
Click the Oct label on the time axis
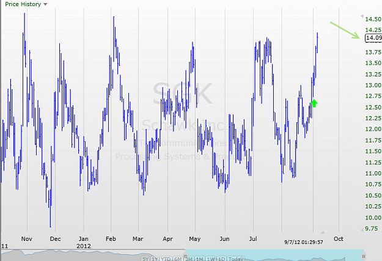[339, 238]
